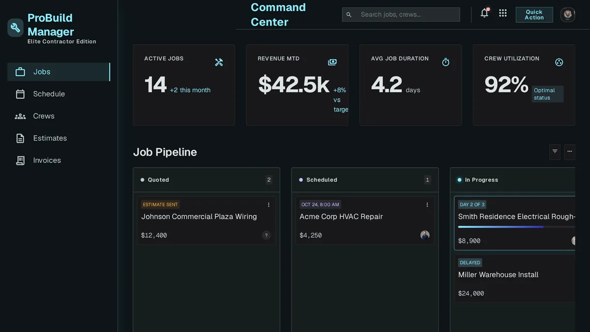Click the Revenue MTD money icon
The height and width of the screenshot is (332, 590).
tap(332, 62)
